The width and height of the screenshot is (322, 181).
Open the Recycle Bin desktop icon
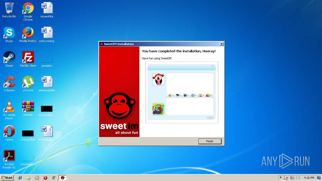tap(9, 10)
